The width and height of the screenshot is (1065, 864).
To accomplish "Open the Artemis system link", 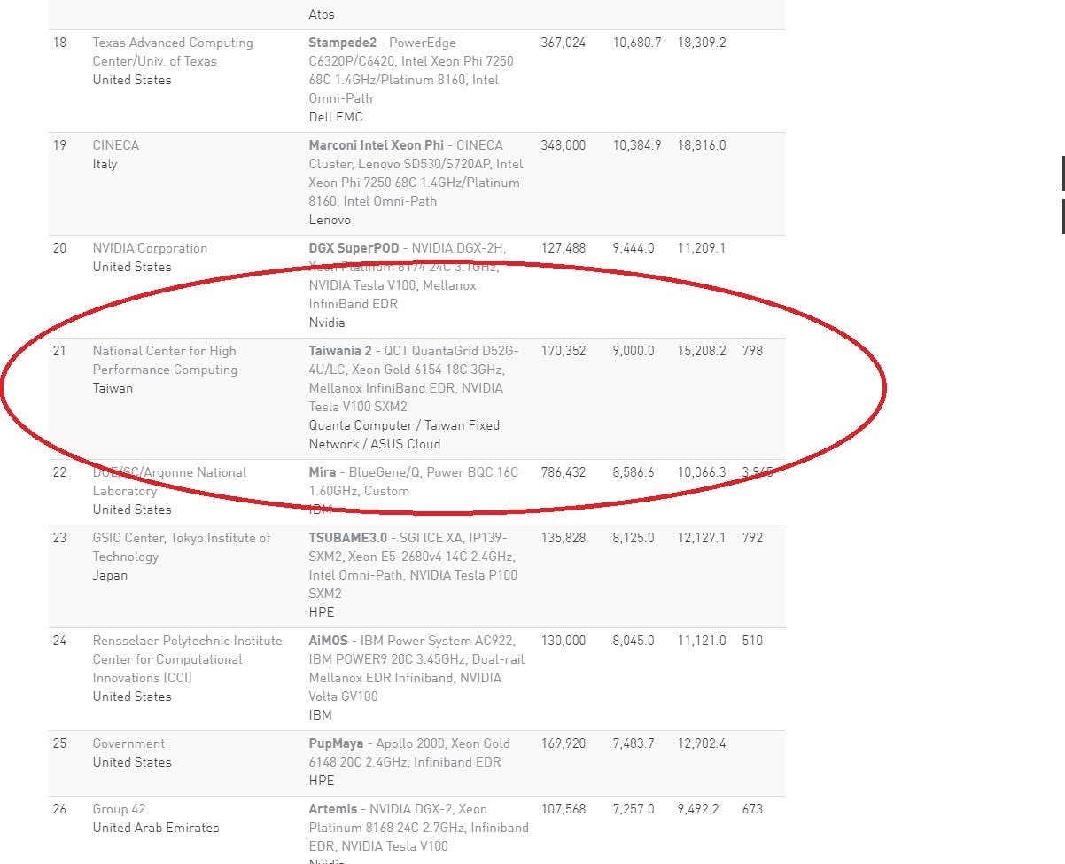I will point(332,809).
